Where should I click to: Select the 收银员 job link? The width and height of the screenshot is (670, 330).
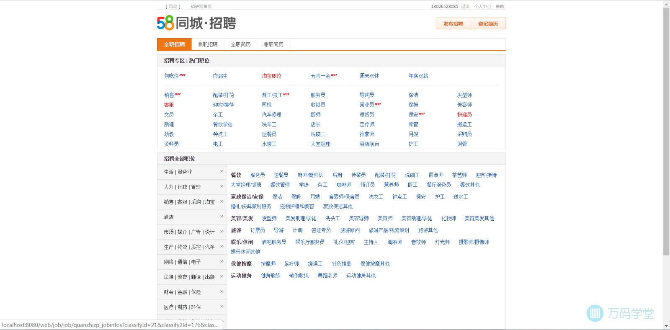coord(318,105)
